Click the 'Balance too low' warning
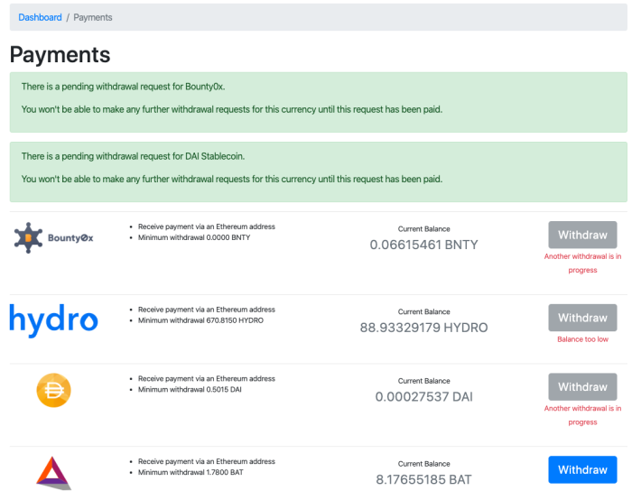The image size is (632, 500). 583,339
